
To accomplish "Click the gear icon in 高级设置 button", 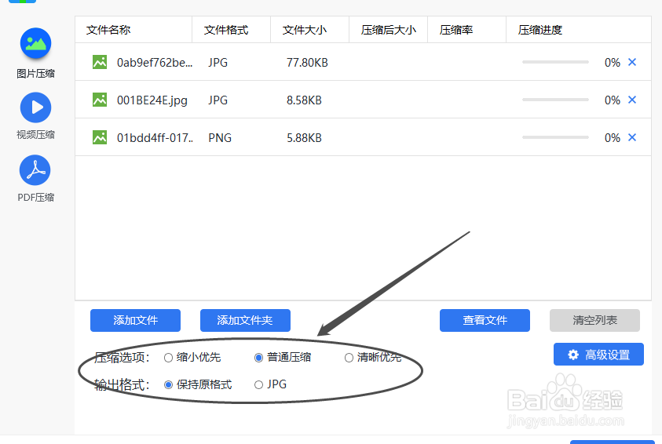I will pos(573,355).
